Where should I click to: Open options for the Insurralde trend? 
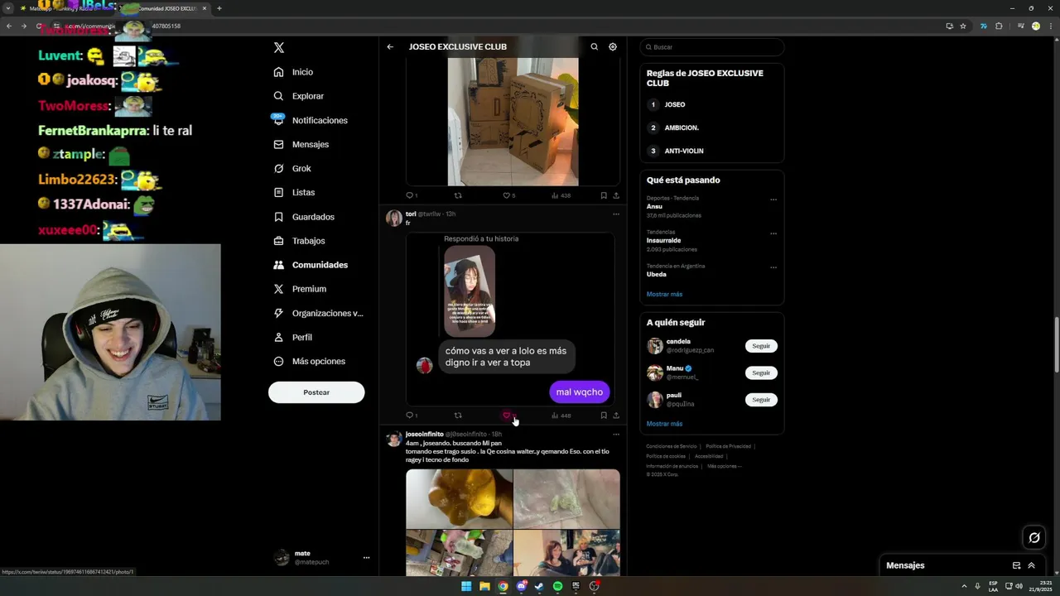(x=773, y=233)
